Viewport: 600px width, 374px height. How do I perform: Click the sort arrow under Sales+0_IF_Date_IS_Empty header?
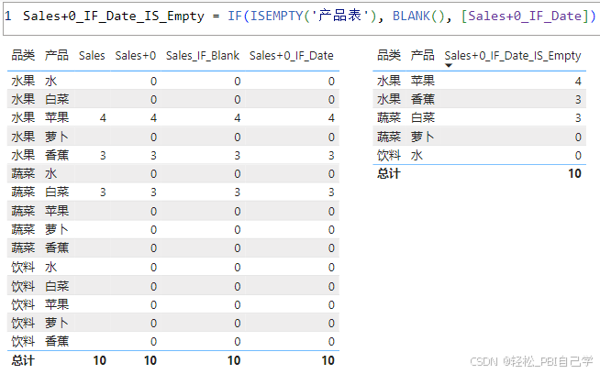[449, 65]
